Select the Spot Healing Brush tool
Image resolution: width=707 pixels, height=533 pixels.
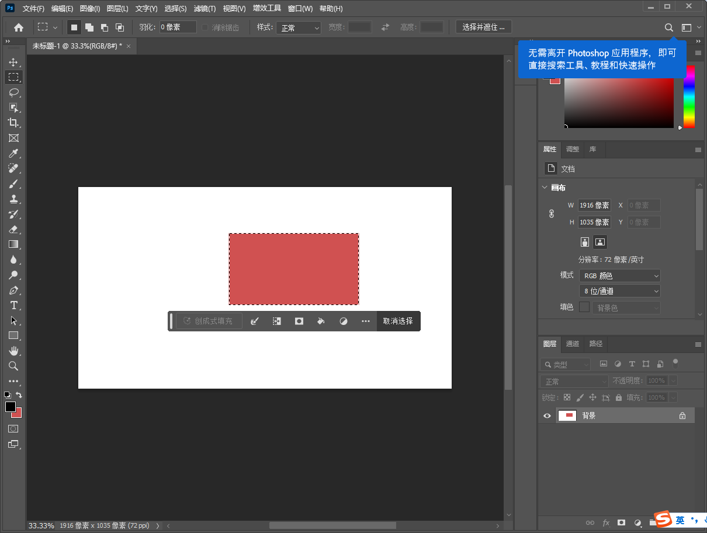point(13,168)
